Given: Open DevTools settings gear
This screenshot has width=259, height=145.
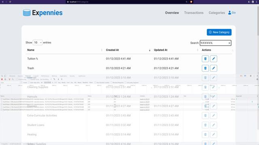Looking at the screenshot, I should coord(251,76).
